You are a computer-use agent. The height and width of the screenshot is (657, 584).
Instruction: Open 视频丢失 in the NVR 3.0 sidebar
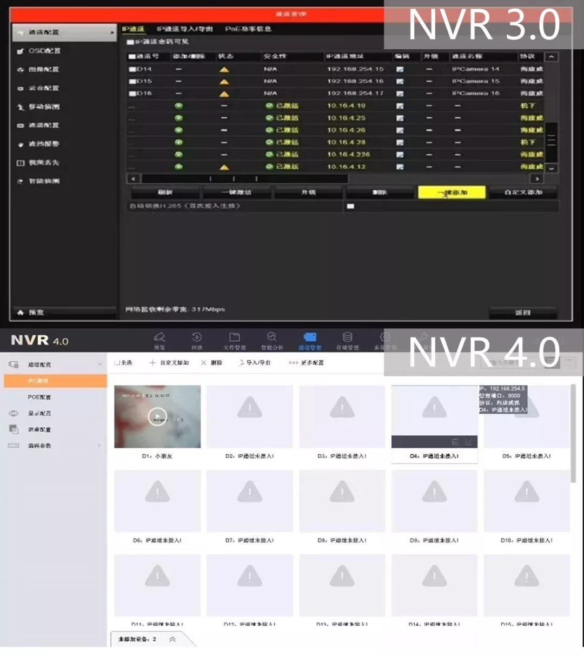tap(44, 163)
